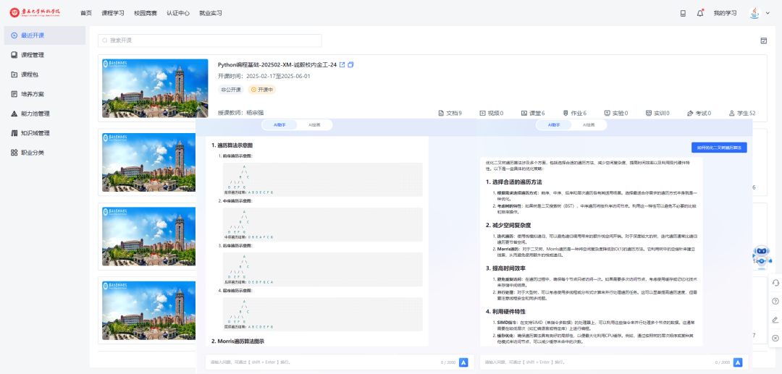This screenshot has width=782, height=374.
Task: Go to 首页 in top navigation
Action: (85, 14)
